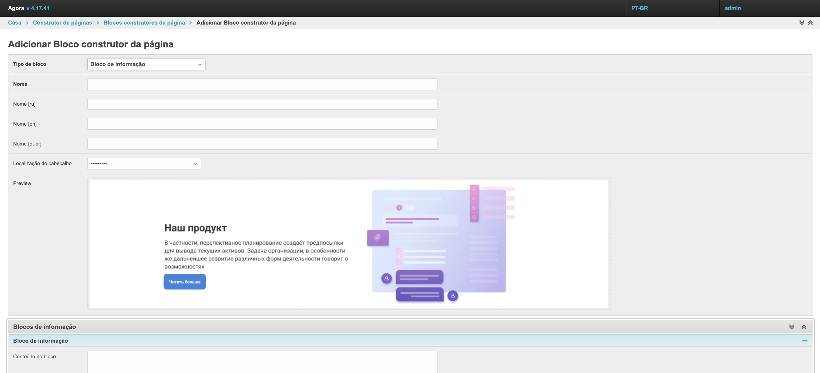Focus the Nome [en] field
This screenshot has width=820, height=373.
[262, 124]
